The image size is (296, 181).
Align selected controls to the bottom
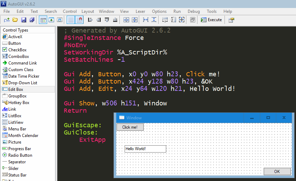pos(115,20)
